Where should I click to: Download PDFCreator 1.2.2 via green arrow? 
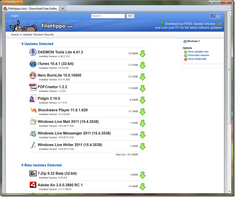[142, 88]
